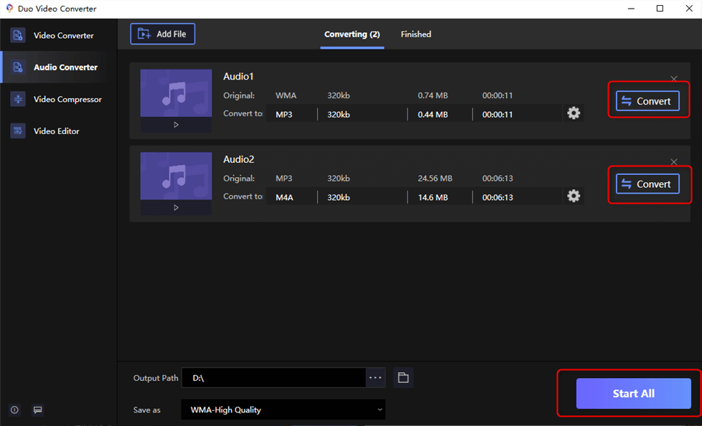The height and width of the screenshot is (426, 702).
Task: Click the M4A output format for Audio2
Action: (x=284, y=197)
